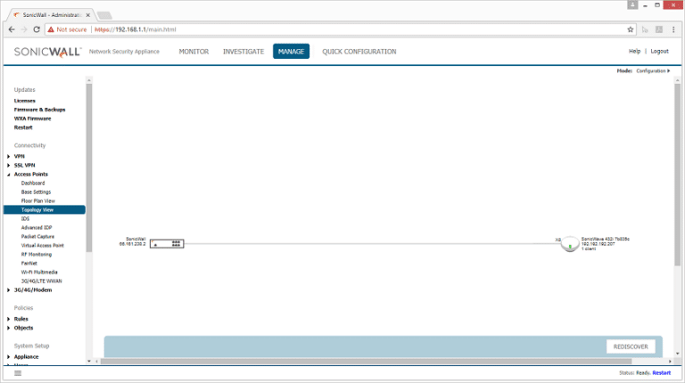The height and width of the screenshot is (383, 685).
Task: Click the sidebar scroll-down arrow
Action: [x=89, y=361]
